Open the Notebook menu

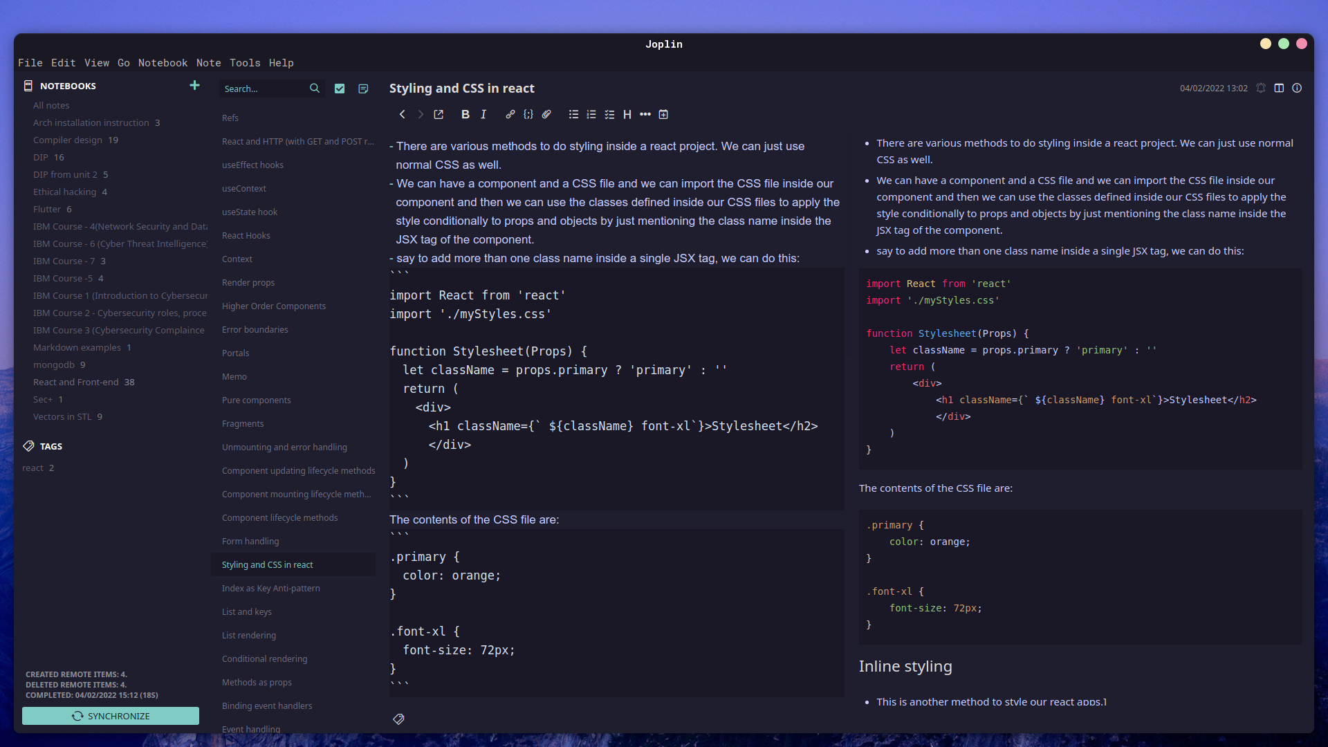pos(163,63)
